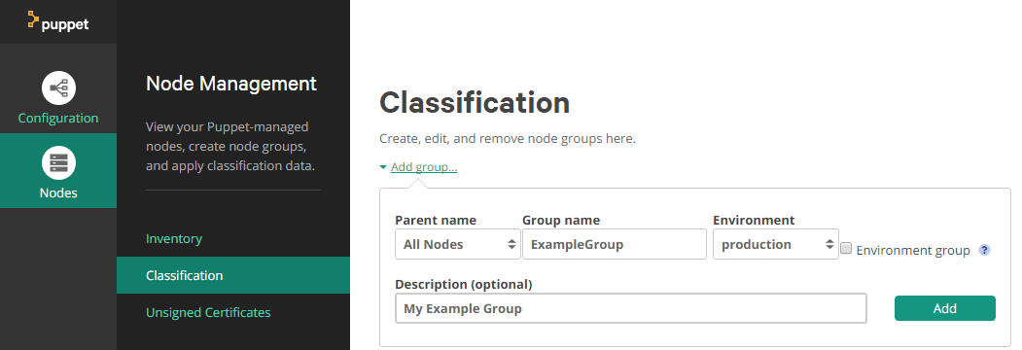This screenshot has height=350, width=1022.
Task: Click the Description (optional) label
Action: click(464, 284)
